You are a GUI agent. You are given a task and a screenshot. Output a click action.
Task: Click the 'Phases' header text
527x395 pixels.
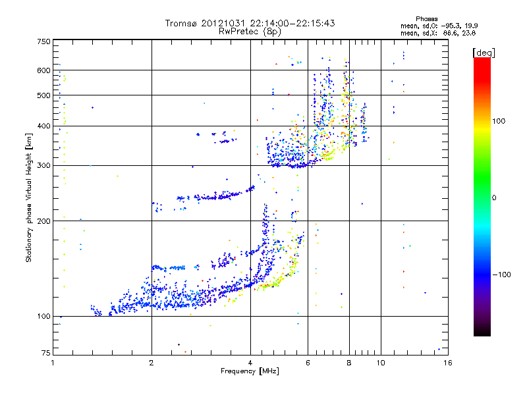coord(426,19)
